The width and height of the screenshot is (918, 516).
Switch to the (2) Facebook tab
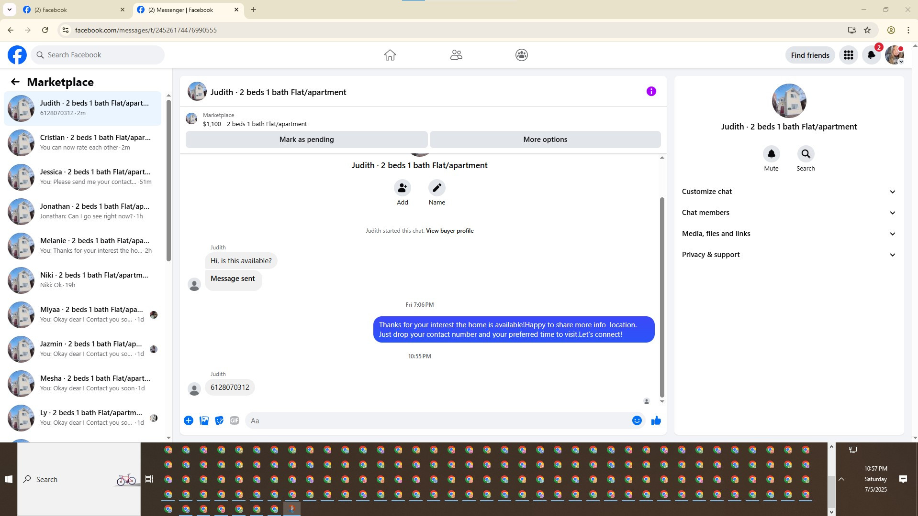(x=74, y=10)
